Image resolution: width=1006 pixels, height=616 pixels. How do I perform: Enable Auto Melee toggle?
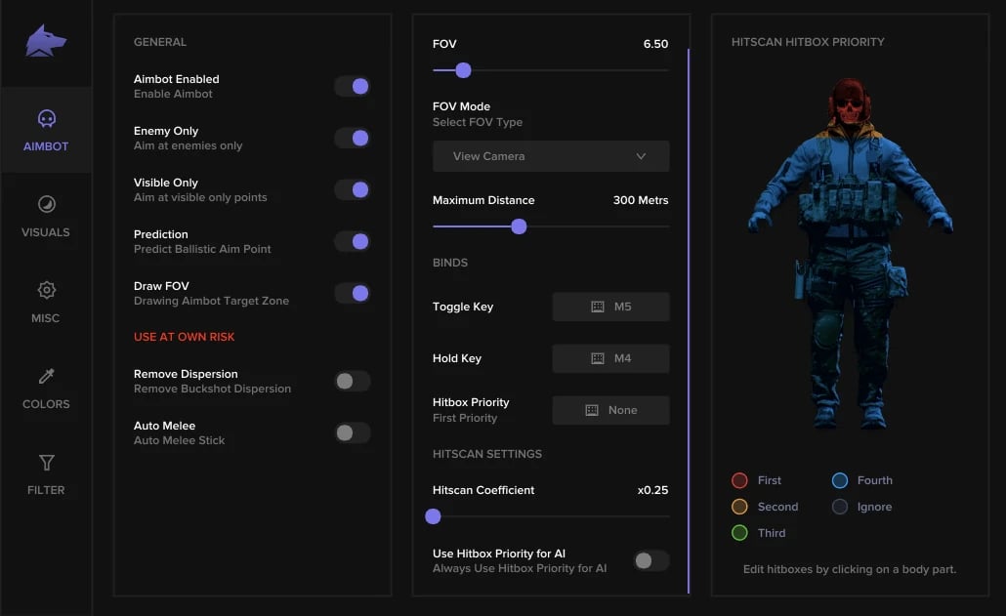pos(353,432)
